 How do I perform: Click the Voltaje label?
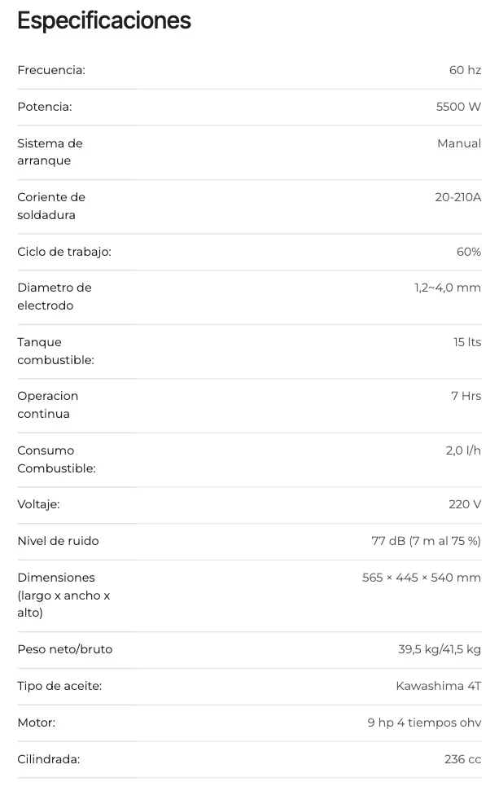point(38,504)
